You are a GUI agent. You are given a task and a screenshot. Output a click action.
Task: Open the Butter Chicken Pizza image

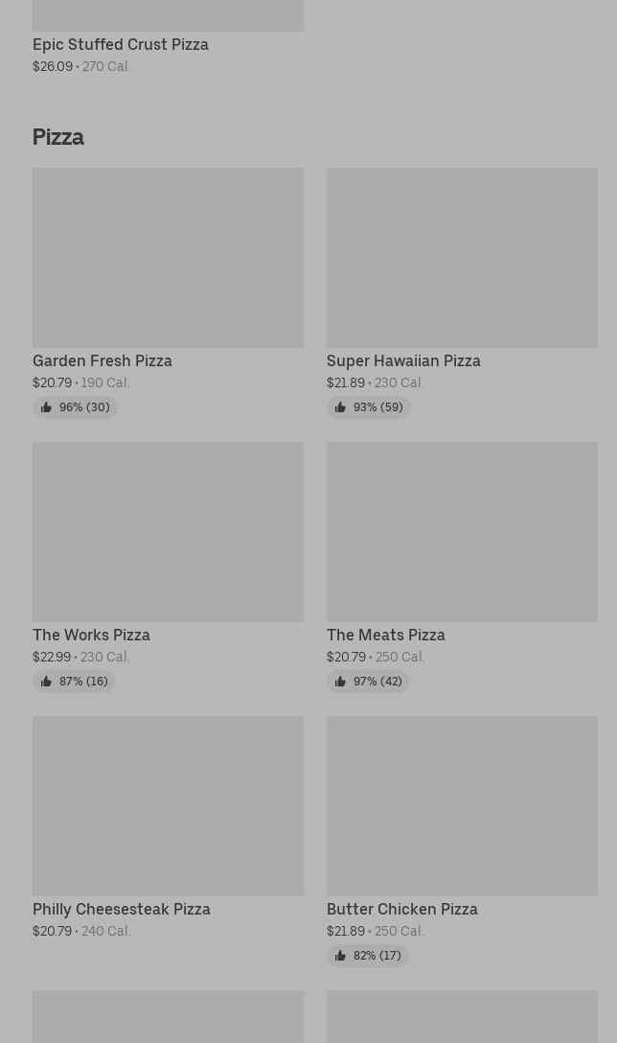coord(462,805)
